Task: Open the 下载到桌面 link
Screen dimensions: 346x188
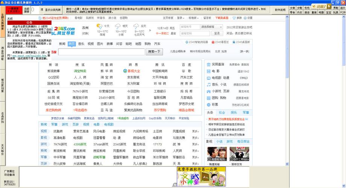Action: tap(222, 18)
